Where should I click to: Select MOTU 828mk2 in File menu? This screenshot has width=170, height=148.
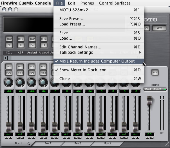pyautogui.click(x=99, y=10)
